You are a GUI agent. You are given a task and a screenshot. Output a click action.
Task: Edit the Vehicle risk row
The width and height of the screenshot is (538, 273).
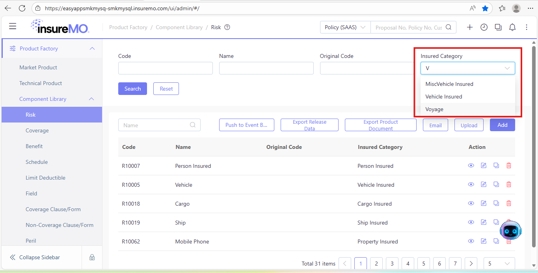(484, 184)
